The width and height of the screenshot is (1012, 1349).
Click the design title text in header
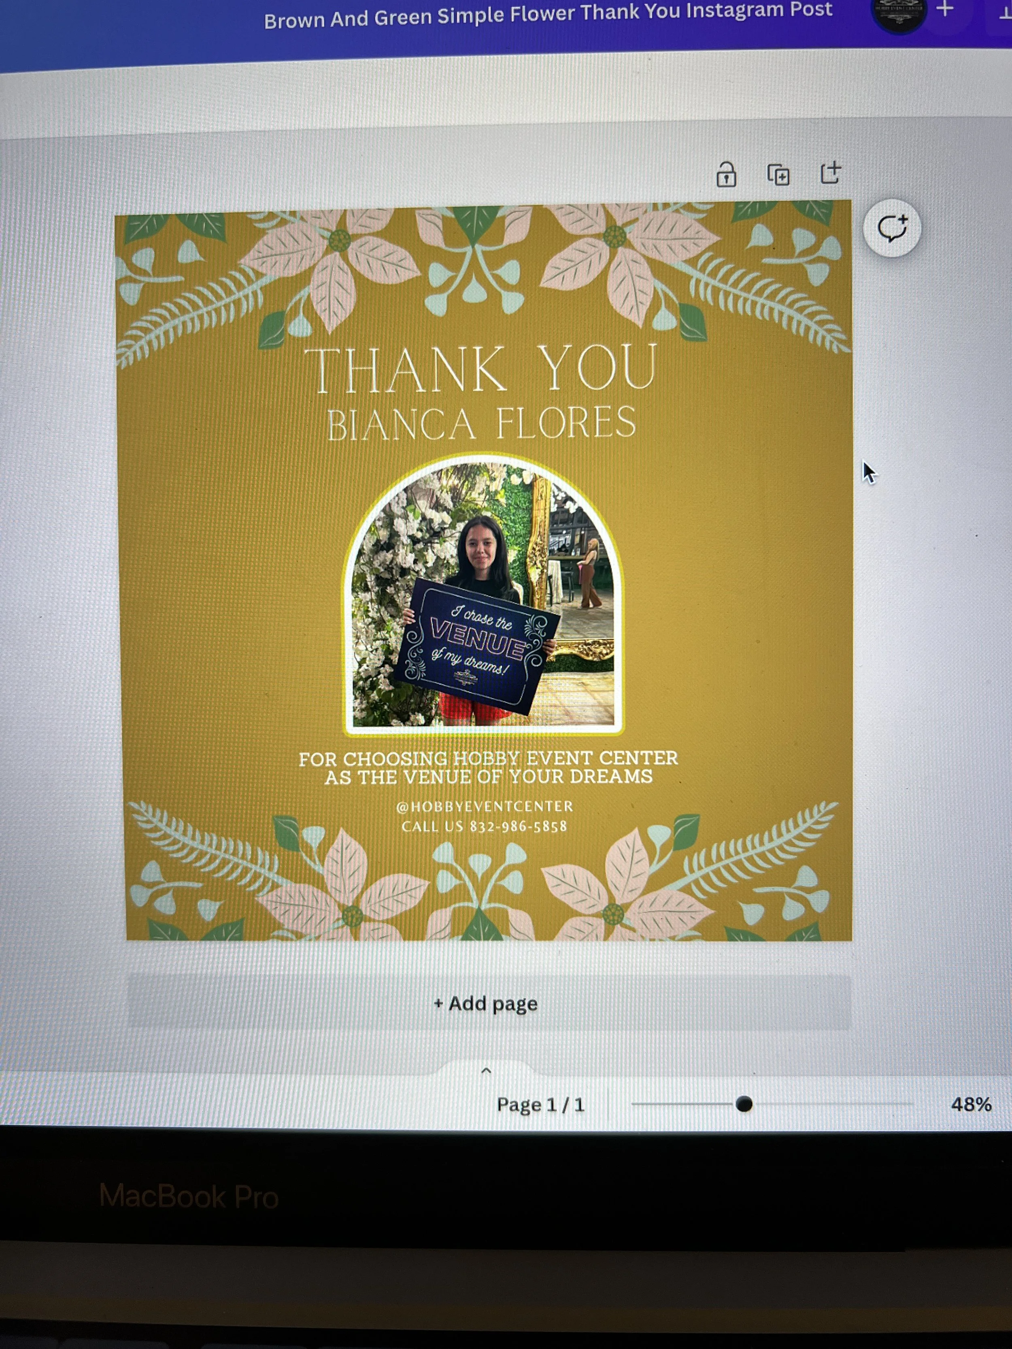coord(547,15)
